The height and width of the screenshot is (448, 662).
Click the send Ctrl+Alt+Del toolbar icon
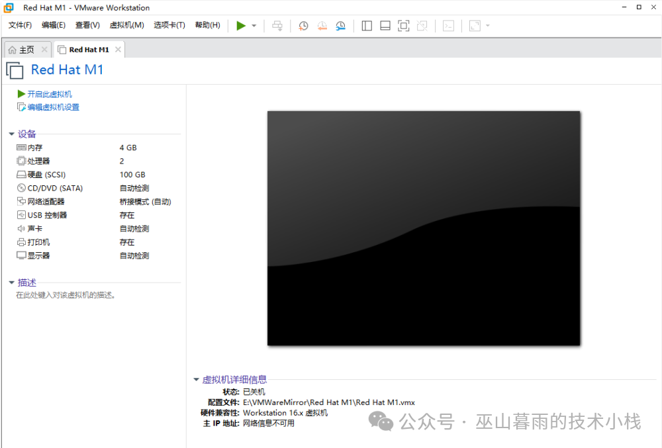click(277, 26)
